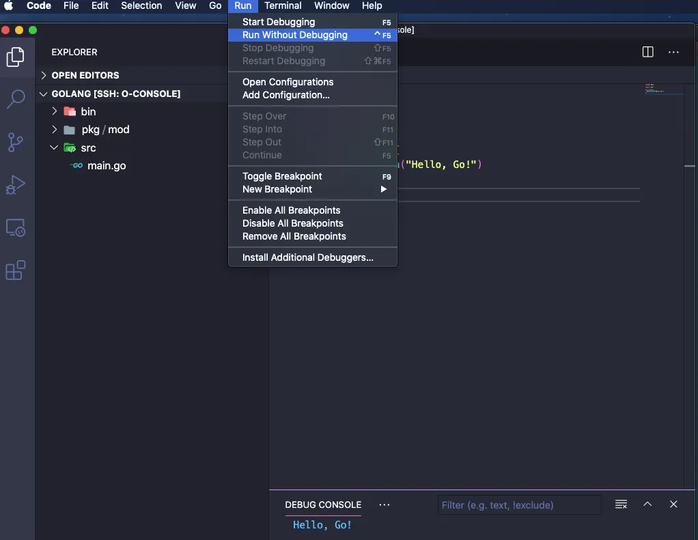The height and width of the screenshot is (540, 698).
Task: Open the Window menu
Action: coord(332,5)
